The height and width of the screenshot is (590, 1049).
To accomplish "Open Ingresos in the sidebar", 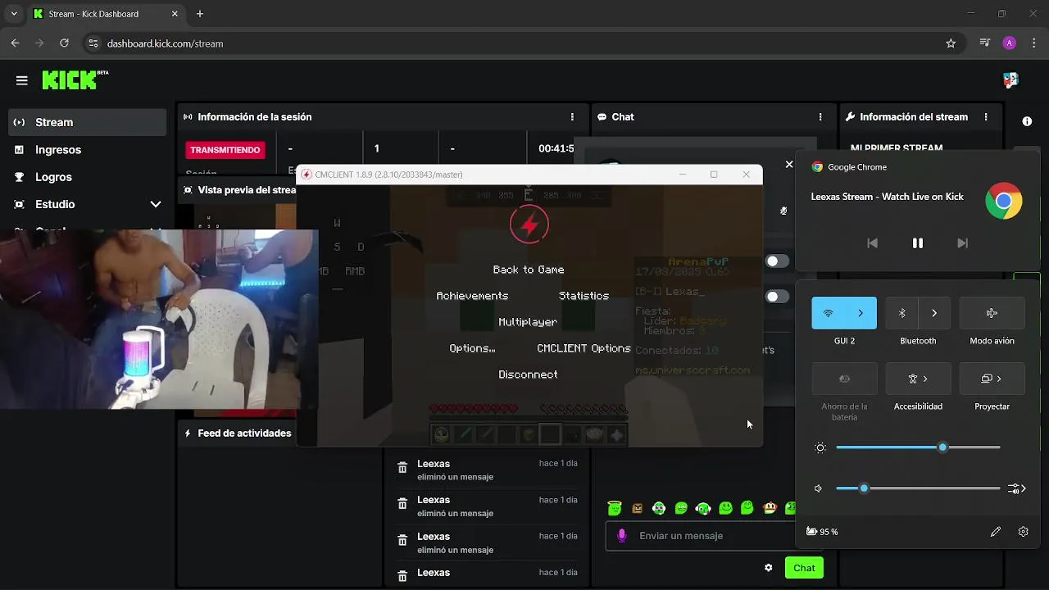I will click(x=87, y=150).
